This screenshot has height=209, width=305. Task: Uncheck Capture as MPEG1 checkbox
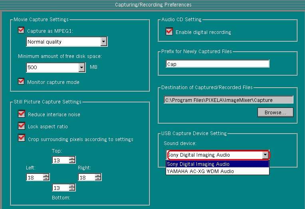tap(21, 30)
